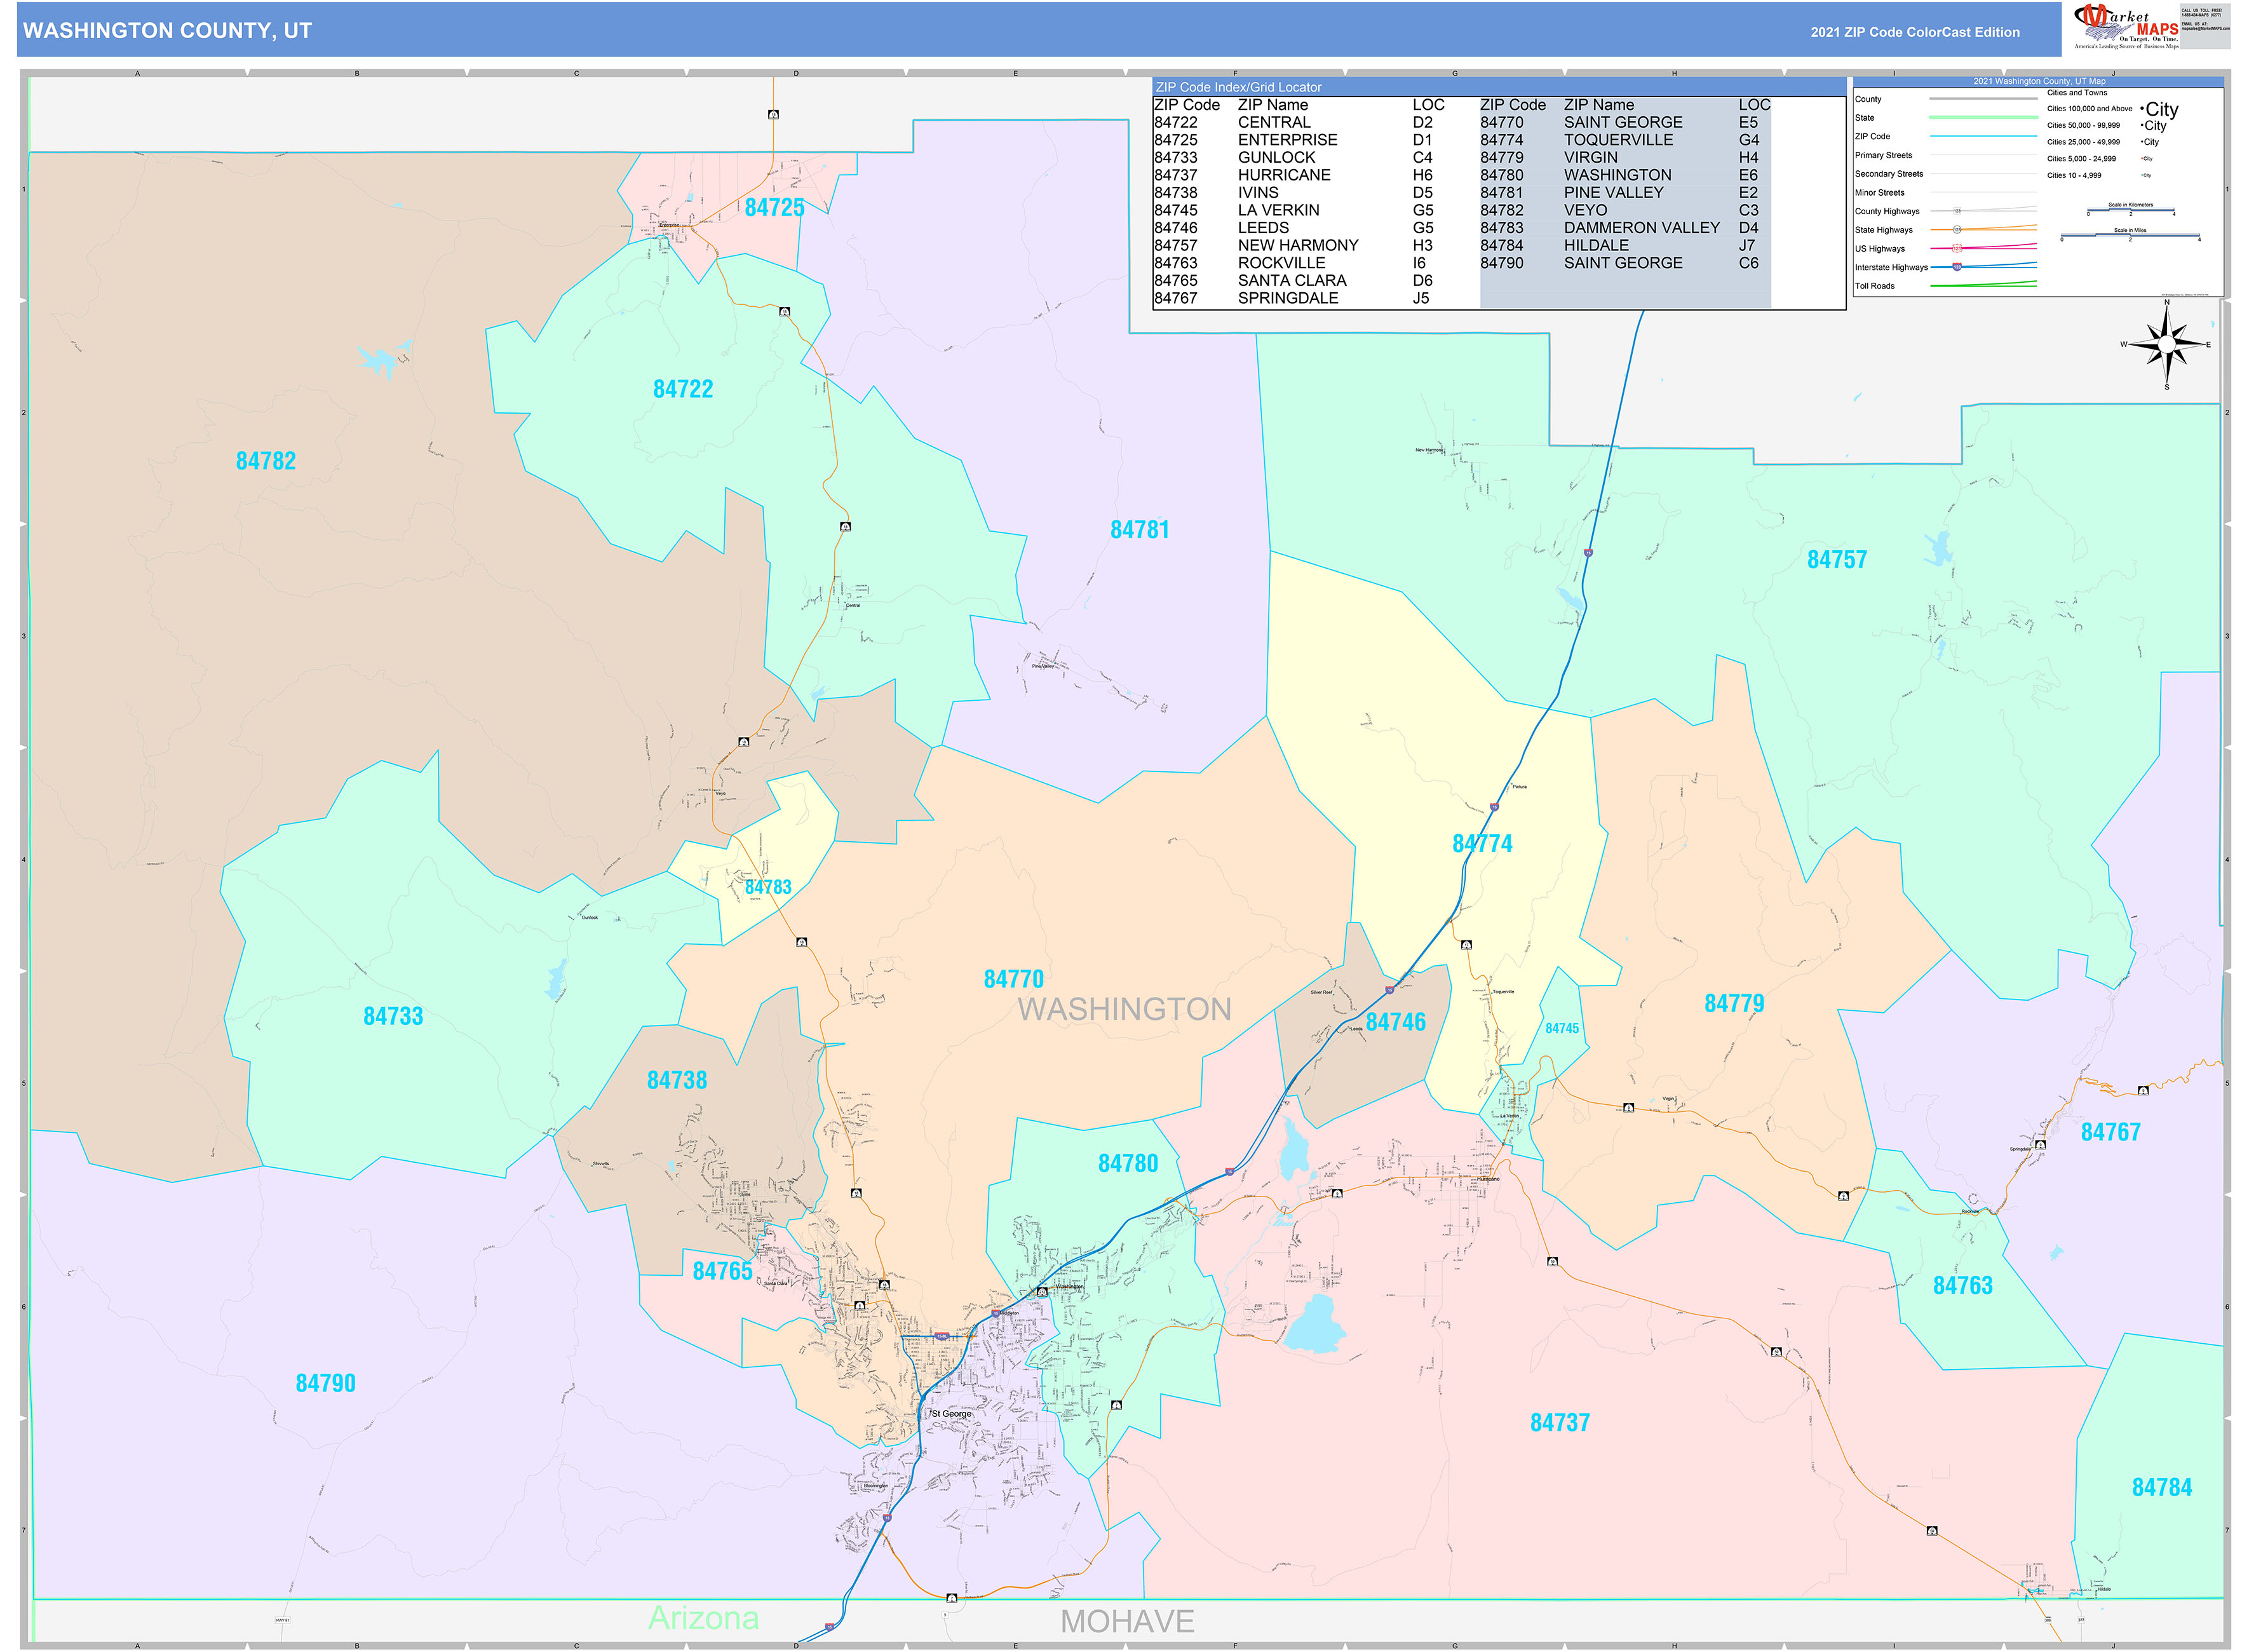
Task: Select the table row for 84783 DAMMERON VALLEY
Action: point(1625,228)
